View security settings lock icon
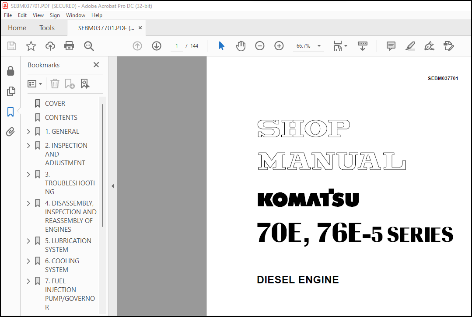472x317 pixels. click(x=10, y=71)
